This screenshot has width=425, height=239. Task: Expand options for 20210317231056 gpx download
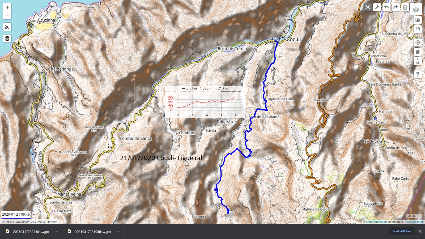coord(118,232)
